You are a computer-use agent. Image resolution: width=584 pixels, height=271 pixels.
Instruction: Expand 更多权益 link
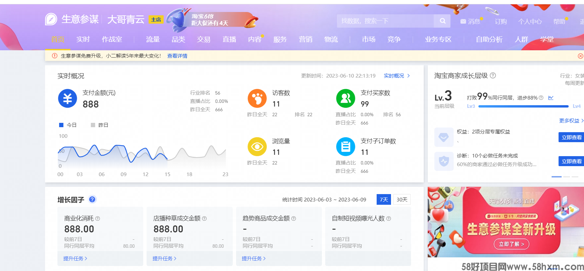[x=571, y=121]
